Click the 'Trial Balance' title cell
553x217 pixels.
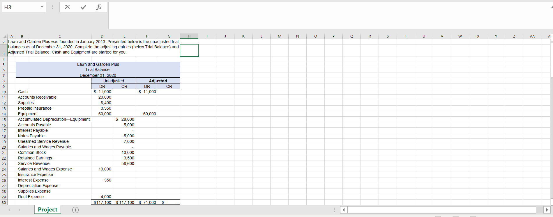[98, 70]
